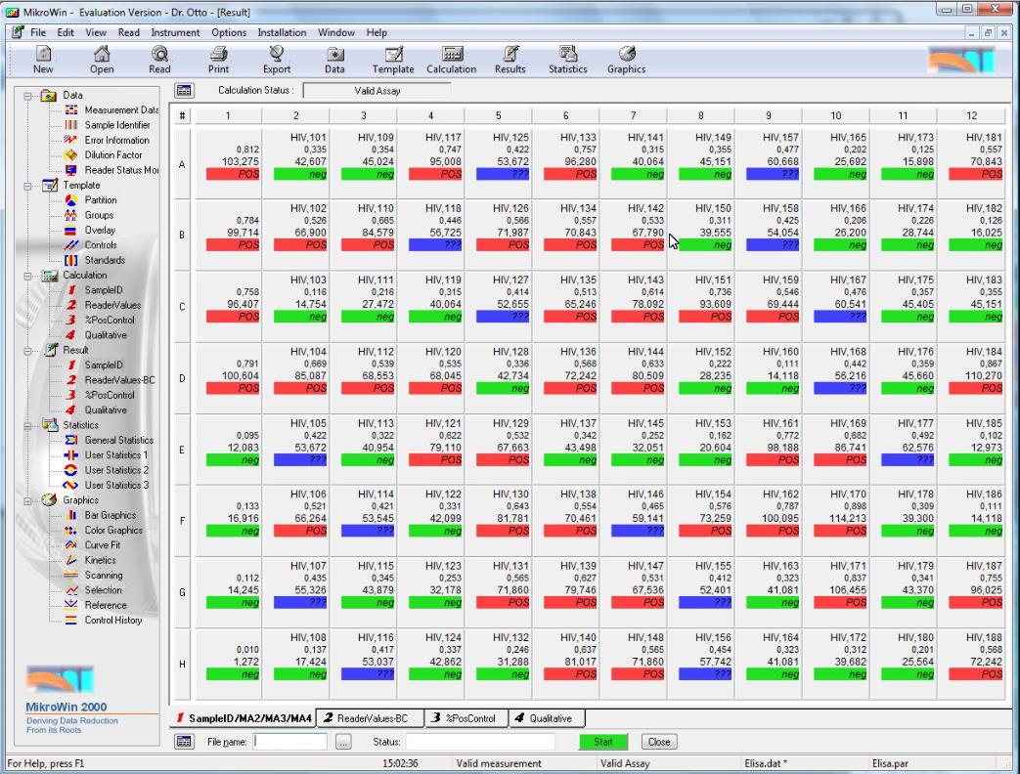The height and width of the screenshot is (774, 1020).
Task: Collapse the Template tree node
Action: tap(29, 186)
